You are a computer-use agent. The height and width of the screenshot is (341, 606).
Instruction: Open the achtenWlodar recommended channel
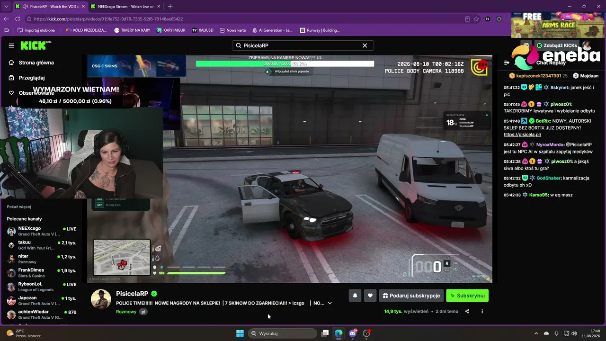click(42, 314)
